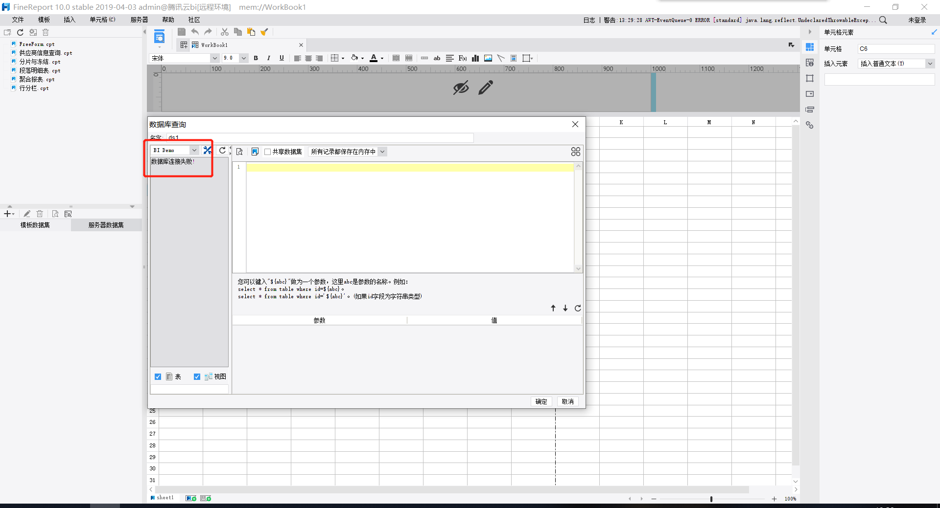Open the 文件 menu
The height and width of the screenshot is (508, 940).
coord(18,20)
